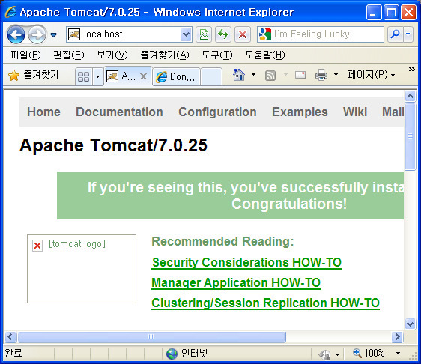Click the protected mode status icon
The height and width of the screenshot is (364, 421).
324,354
